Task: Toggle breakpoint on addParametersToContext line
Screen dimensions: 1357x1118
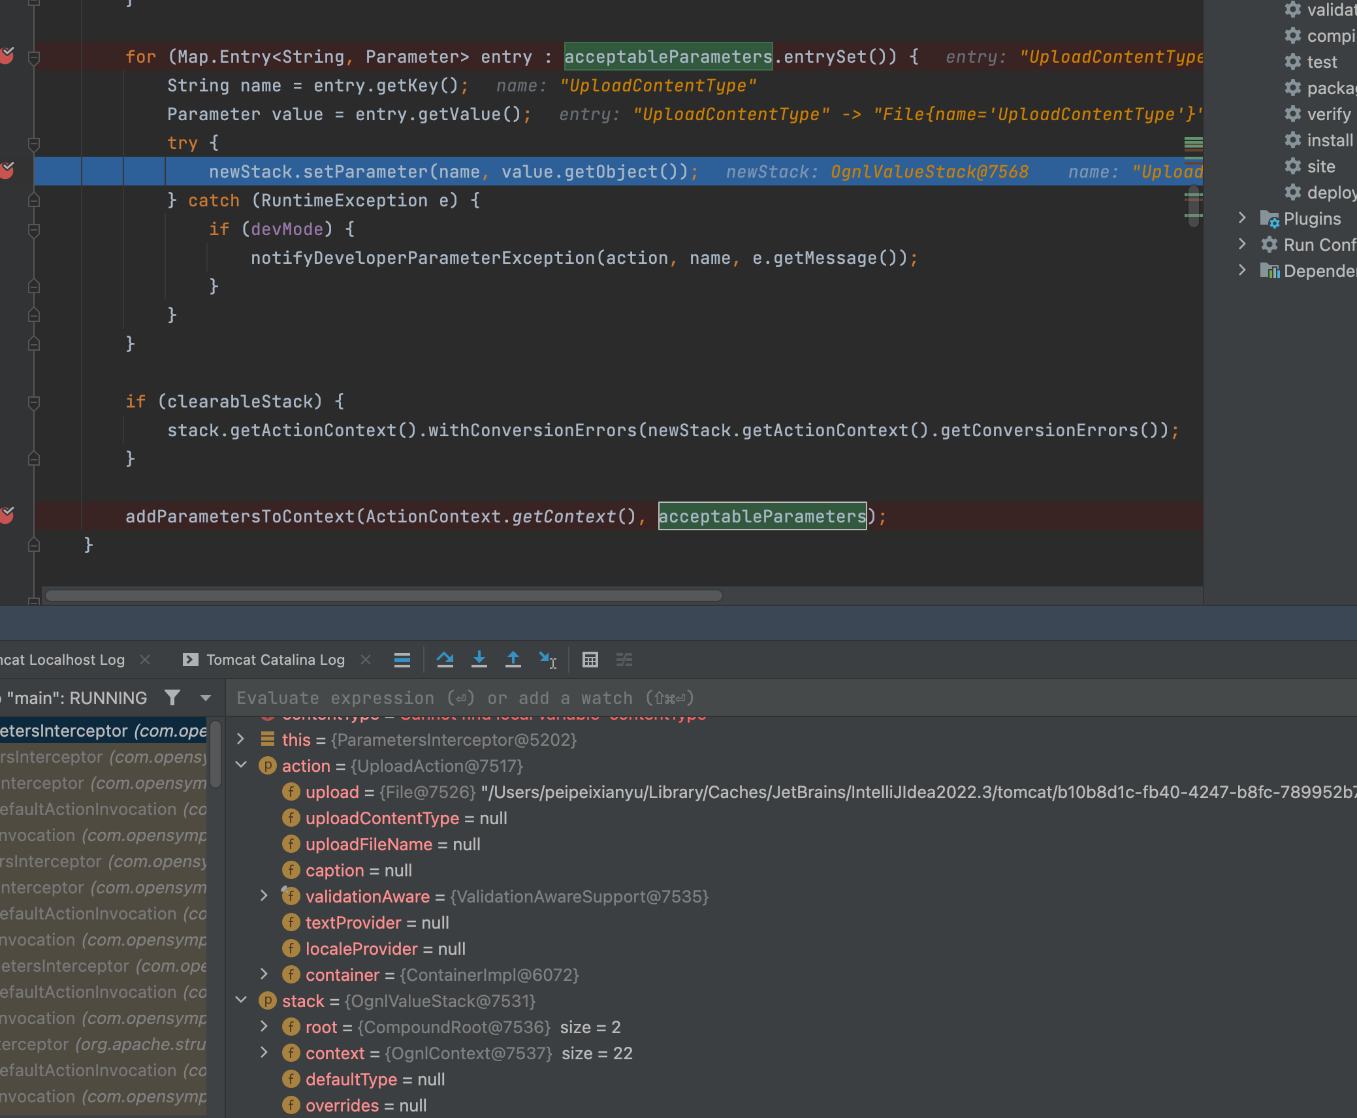Action: pyautogui.click(x=7, y=515)
